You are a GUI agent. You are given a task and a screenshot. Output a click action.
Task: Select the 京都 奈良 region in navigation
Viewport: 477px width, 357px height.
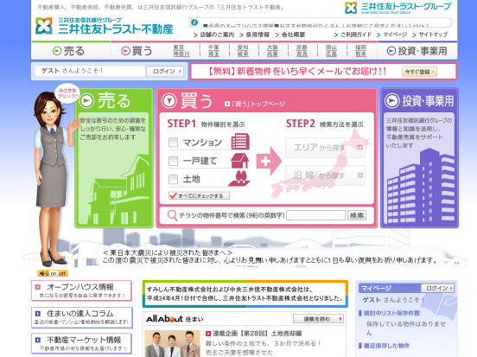302,51
